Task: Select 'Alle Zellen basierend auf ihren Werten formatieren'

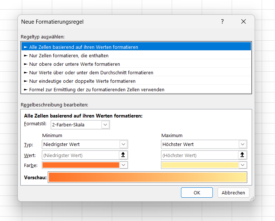Action: (84, 47)
